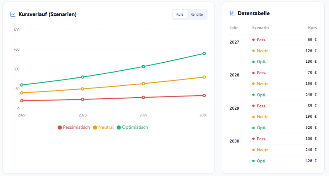Screen dimensions: 329x176
Task: Select the 2030 Opti. row showing 420 €
Action: pos(284,161)
